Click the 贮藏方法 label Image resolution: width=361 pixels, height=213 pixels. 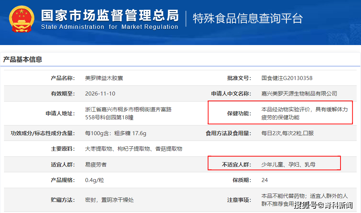63,200
